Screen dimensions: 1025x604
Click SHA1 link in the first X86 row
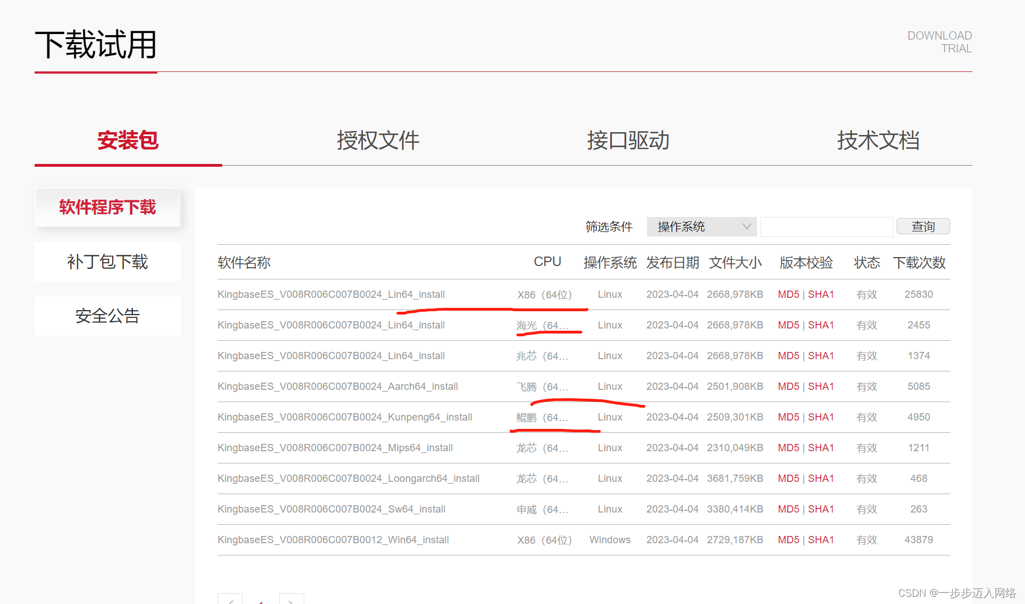pyautogui.click(x=821, y=294)
